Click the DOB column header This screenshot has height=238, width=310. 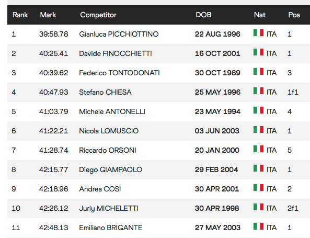203,15
